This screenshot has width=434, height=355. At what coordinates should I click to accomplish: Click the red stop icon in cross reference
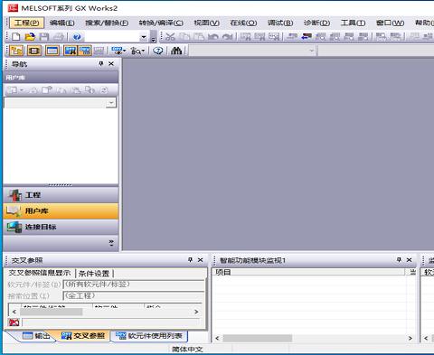14,322
